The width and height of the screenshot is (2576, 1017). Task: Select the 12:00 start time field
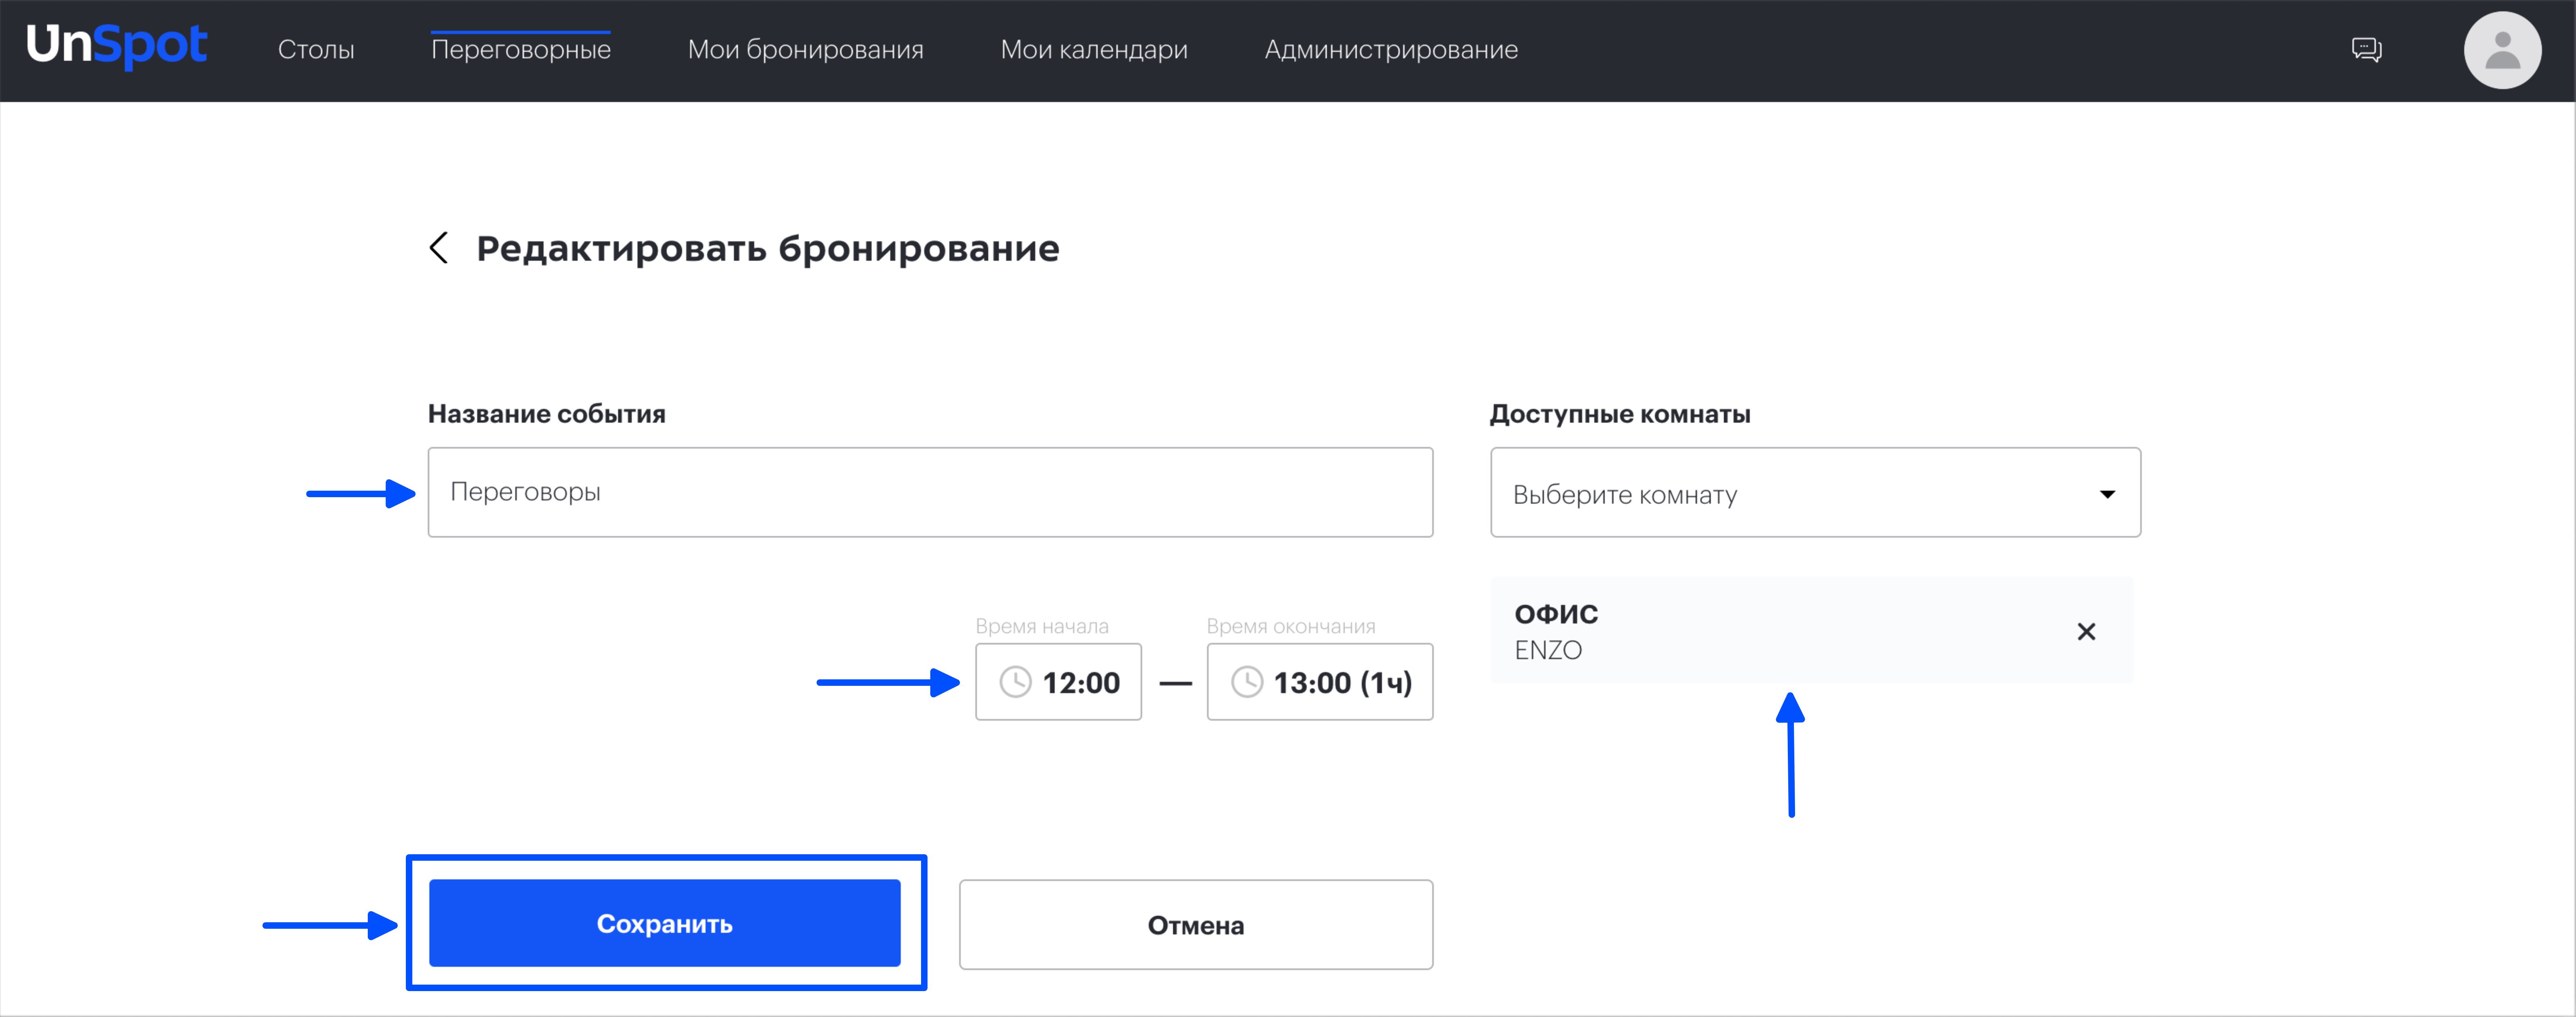[x=1058, y=682]
